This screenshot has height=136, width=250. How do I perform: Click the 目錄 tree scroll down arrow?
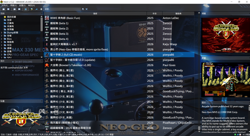pos(42,57)
